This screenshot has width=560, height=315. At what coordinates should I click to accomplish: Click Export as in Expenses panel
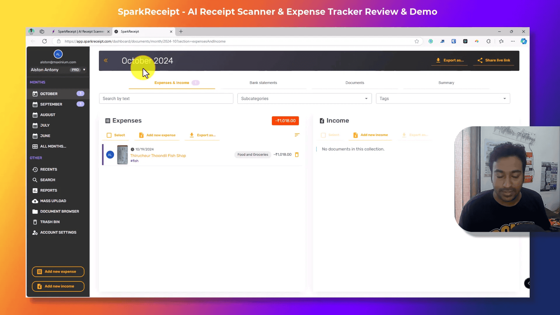click(x=202, y=135)
